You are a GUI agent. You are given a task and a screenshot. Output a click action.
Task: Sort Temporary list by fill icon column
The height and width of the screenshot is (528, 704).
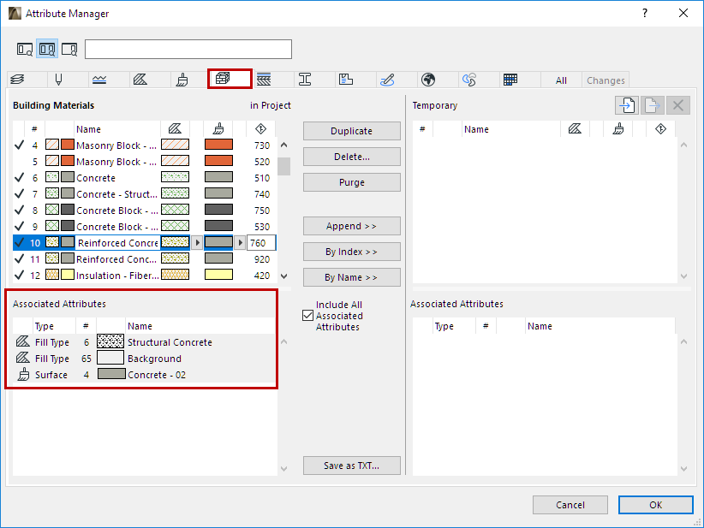click(575, 129)
